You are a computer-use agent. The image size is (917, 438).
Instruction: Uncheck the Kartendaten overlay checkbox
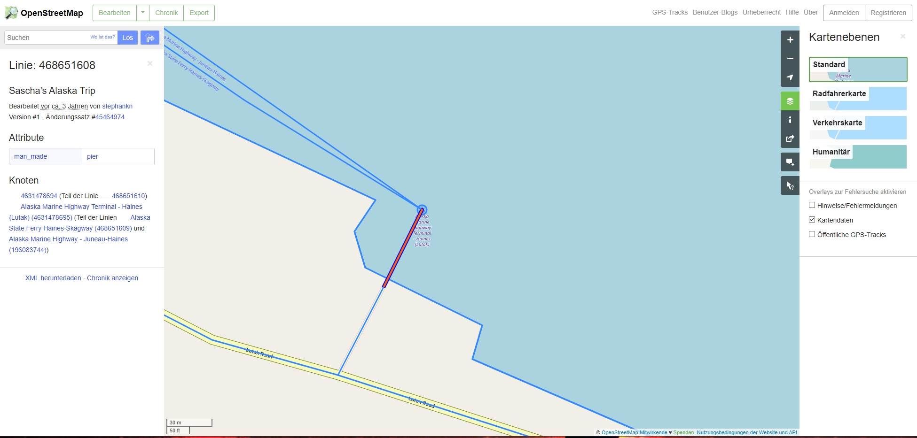click(x=812, y=220)
